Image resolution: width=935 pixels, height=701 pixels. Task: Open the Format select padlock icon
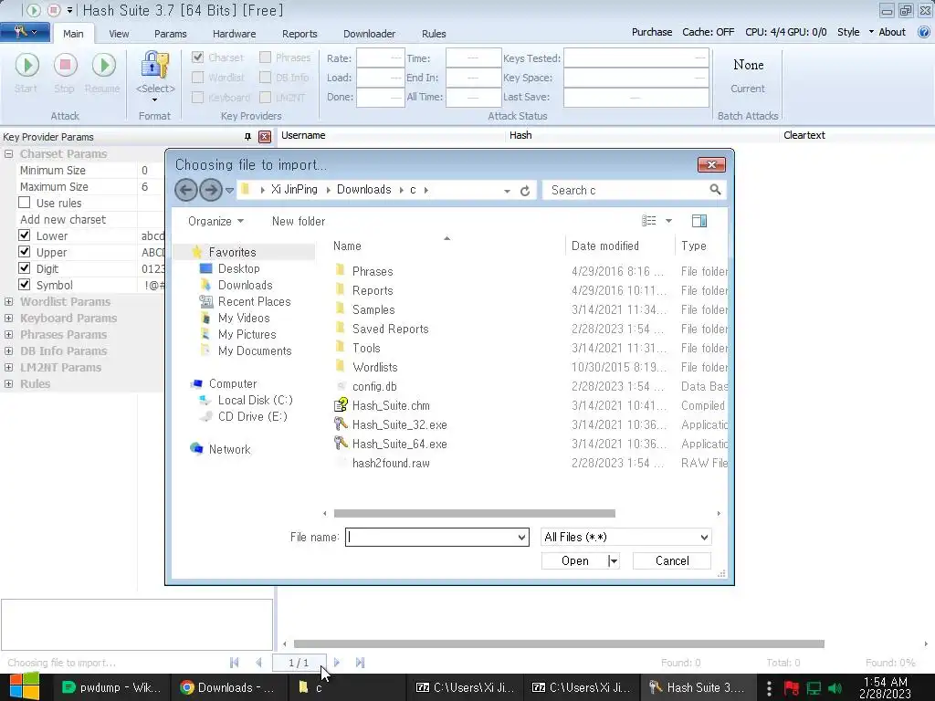pyautogui.click(x=155, y=65)
